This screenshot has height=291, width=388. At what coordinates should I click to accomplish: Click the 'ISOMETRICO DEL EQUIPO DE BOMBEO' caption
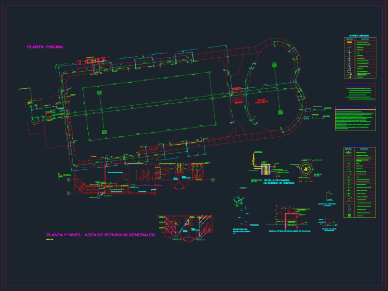pos(241,230)
